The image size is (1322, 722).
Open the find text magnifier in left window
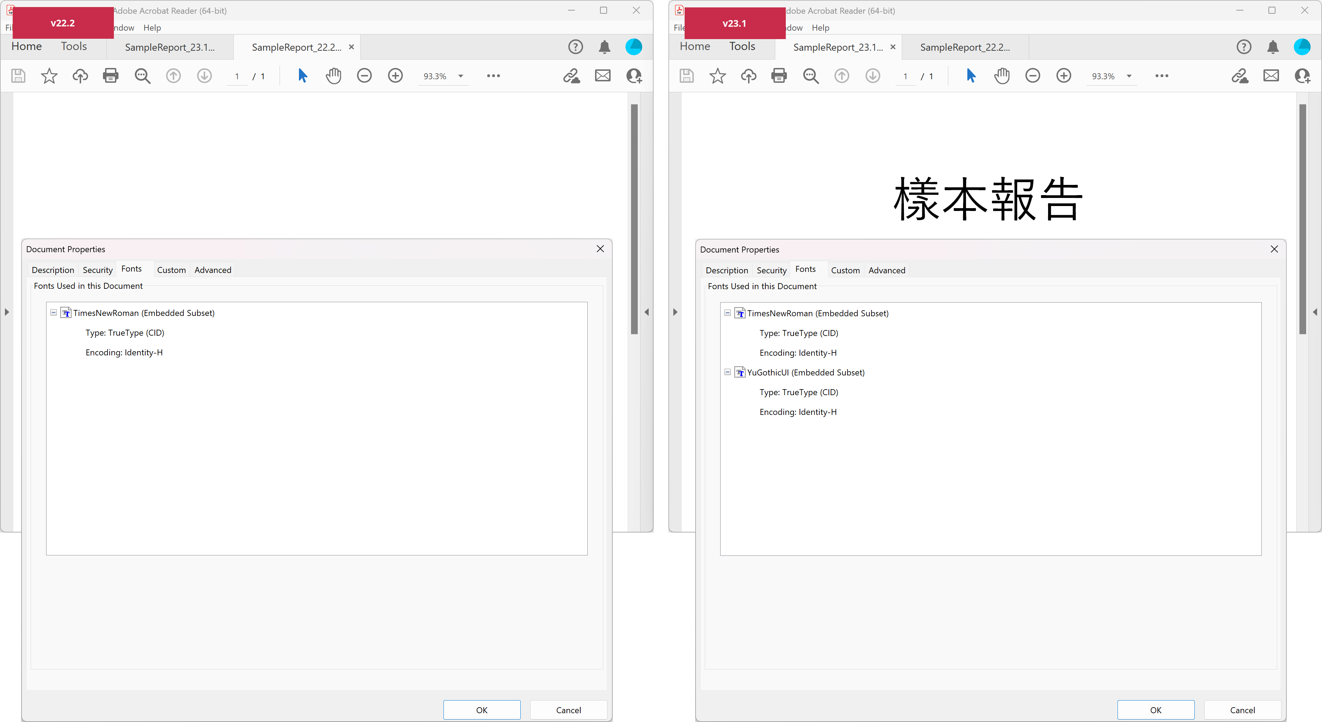[x=142, y=76]
